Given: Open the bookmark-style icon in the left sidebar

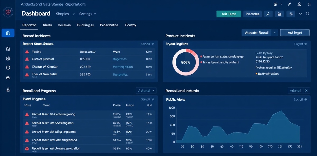Looking at the screenshot, I should pos(8,48).
